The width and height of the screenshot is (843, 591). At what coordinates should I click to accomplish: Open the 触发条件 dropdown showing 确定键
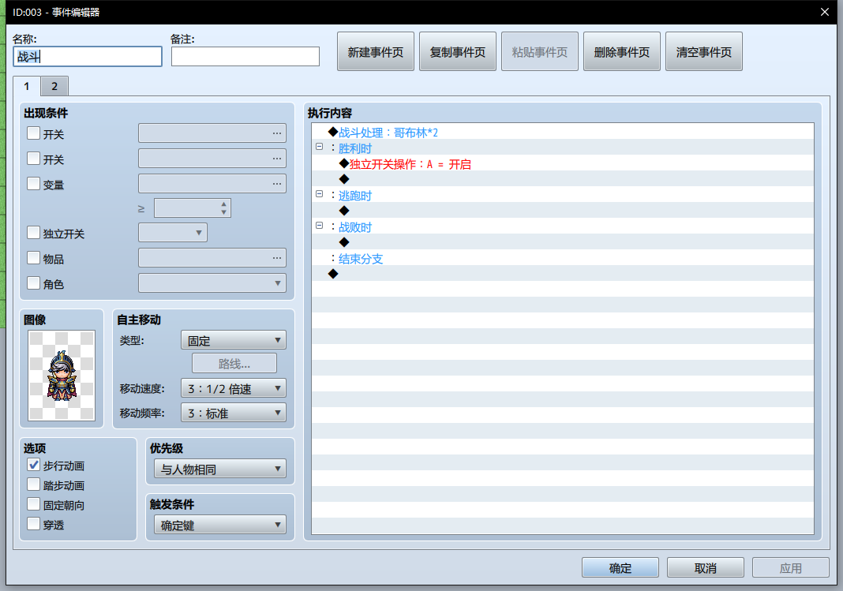click(x=220, y=525)
